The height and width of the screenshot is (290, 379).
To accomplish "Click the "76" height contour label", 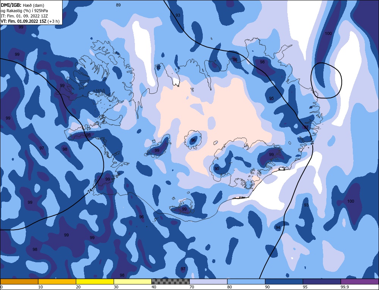I will coord(312,142).
